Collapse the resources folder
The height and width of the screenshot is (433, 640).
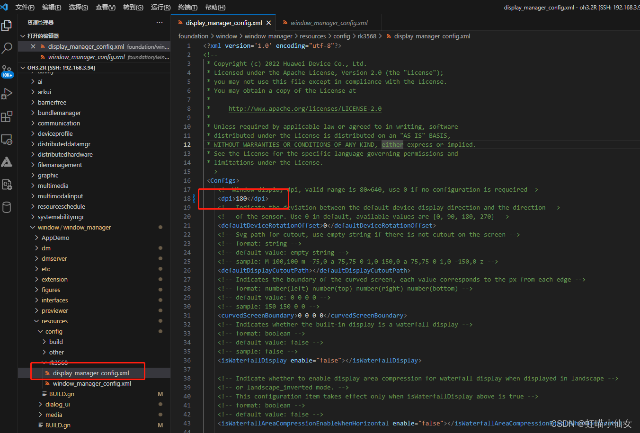54,321
